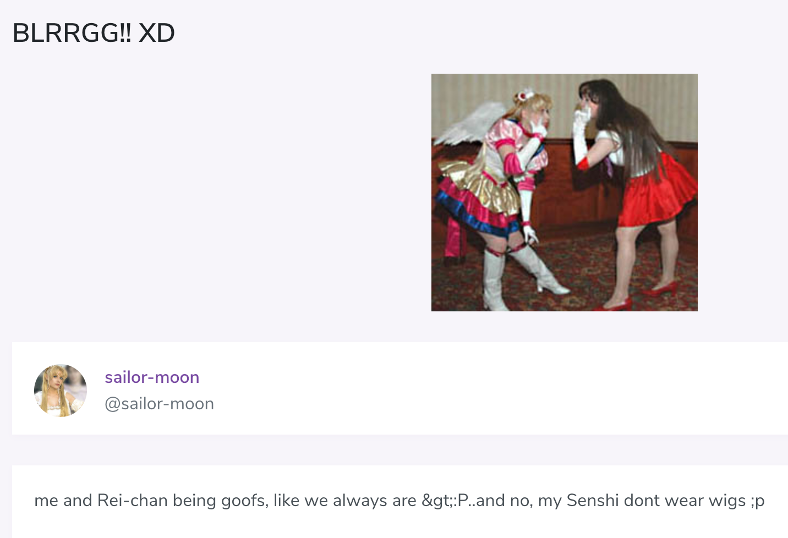Click the post description about Rei-chan
This screenshot has width=788, height=538.
pyautogui.click(x=400, y=501)
